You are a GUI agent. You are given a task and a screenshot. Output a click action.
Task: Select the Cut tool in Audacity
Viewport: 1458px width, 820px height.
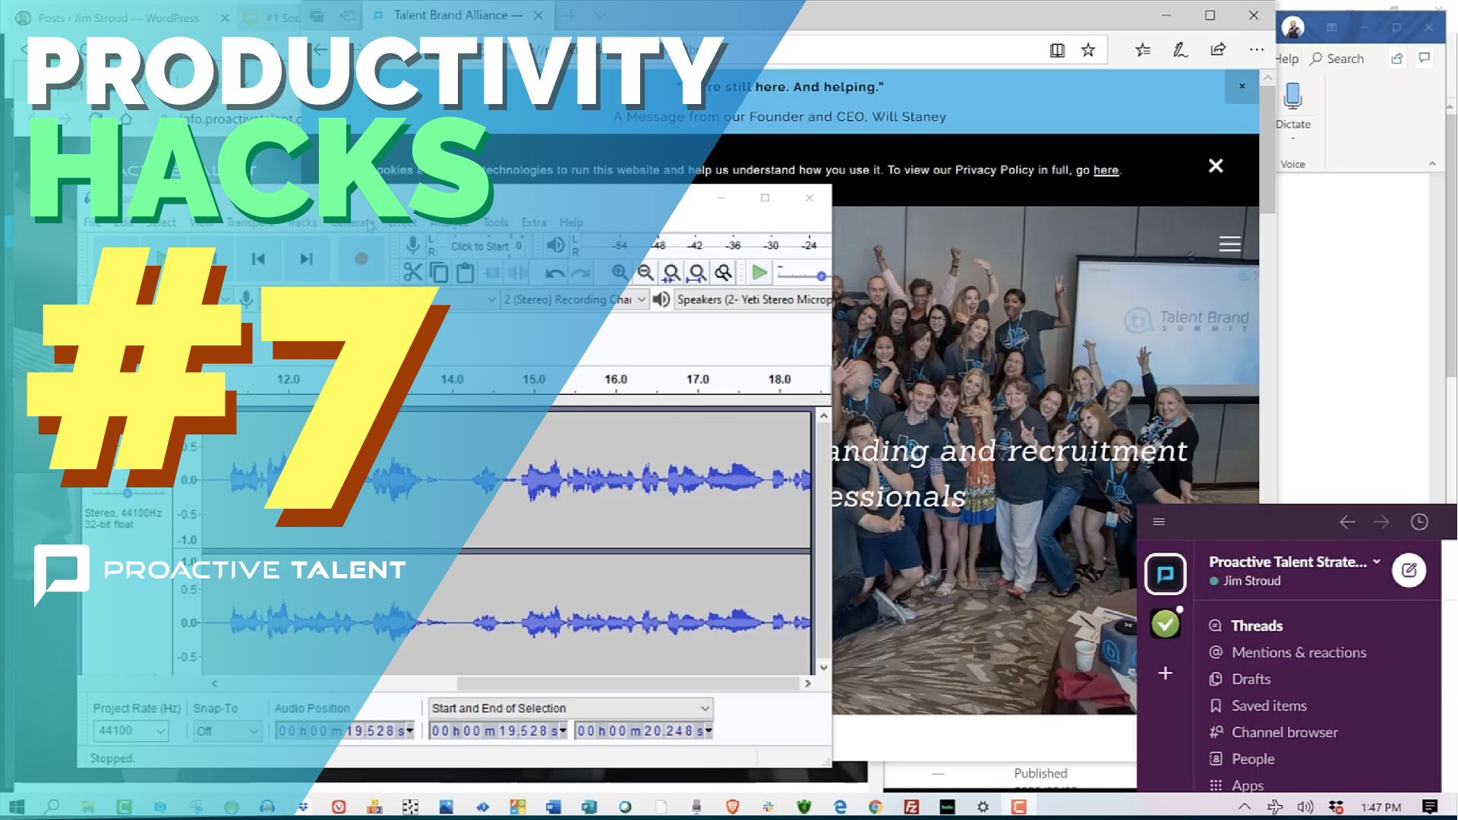(x=412, y=272)
